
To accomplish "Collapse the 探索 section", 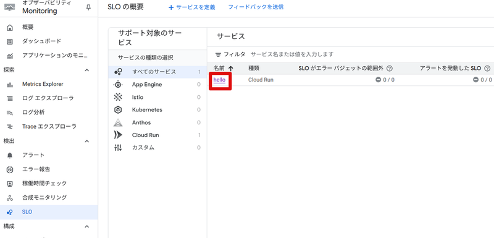I will click(x=87, y=70).
